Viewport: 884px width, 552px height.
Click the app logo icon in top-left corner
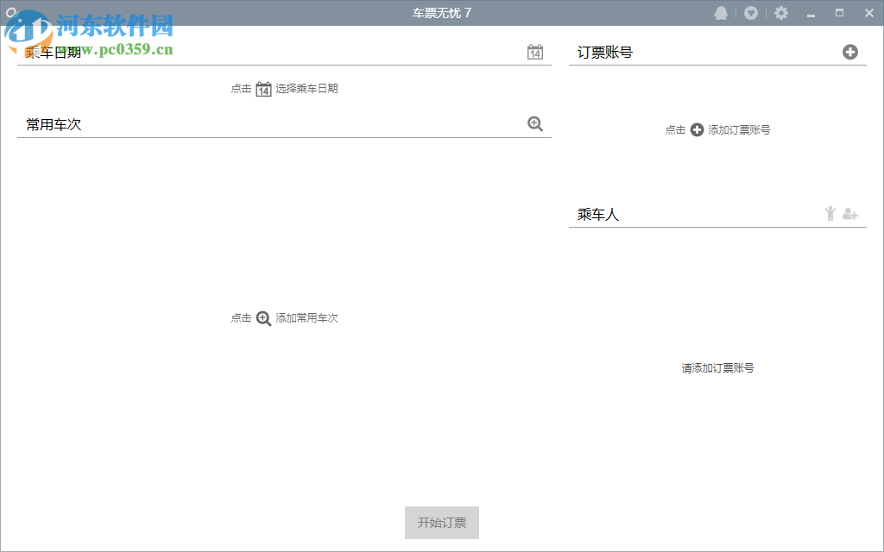(x=12, y=12)
